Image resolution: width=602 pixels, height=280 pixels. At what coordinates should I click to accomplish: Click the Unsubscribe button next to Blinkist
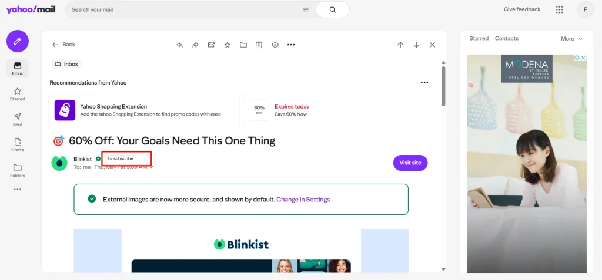click(121, 158)
